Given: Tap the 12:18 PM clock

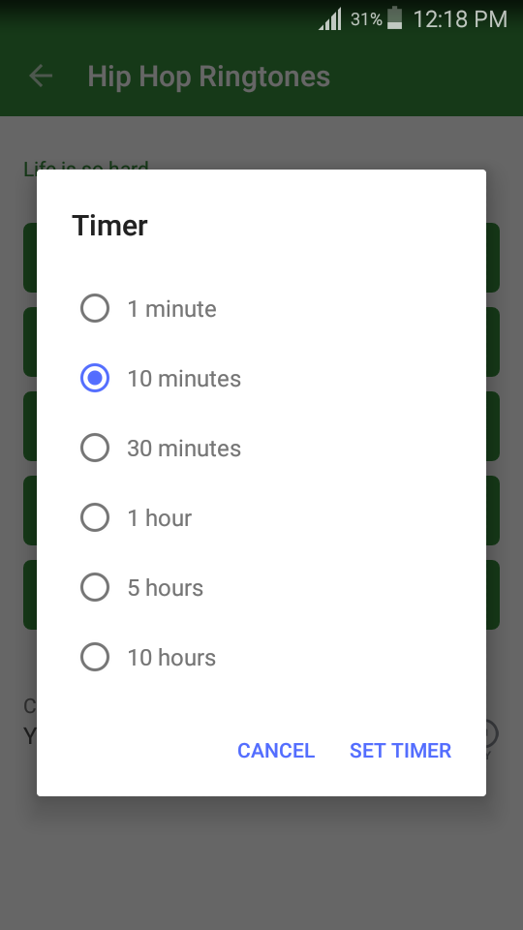Looking at the screenshot, I should (460, 19).
